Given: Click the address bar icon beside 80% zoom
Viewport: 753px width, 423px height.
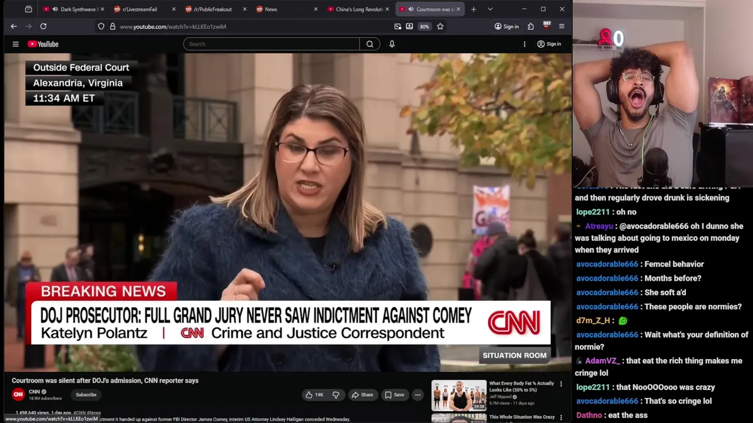Looking at the screenshot, I should tap(409, 26).
